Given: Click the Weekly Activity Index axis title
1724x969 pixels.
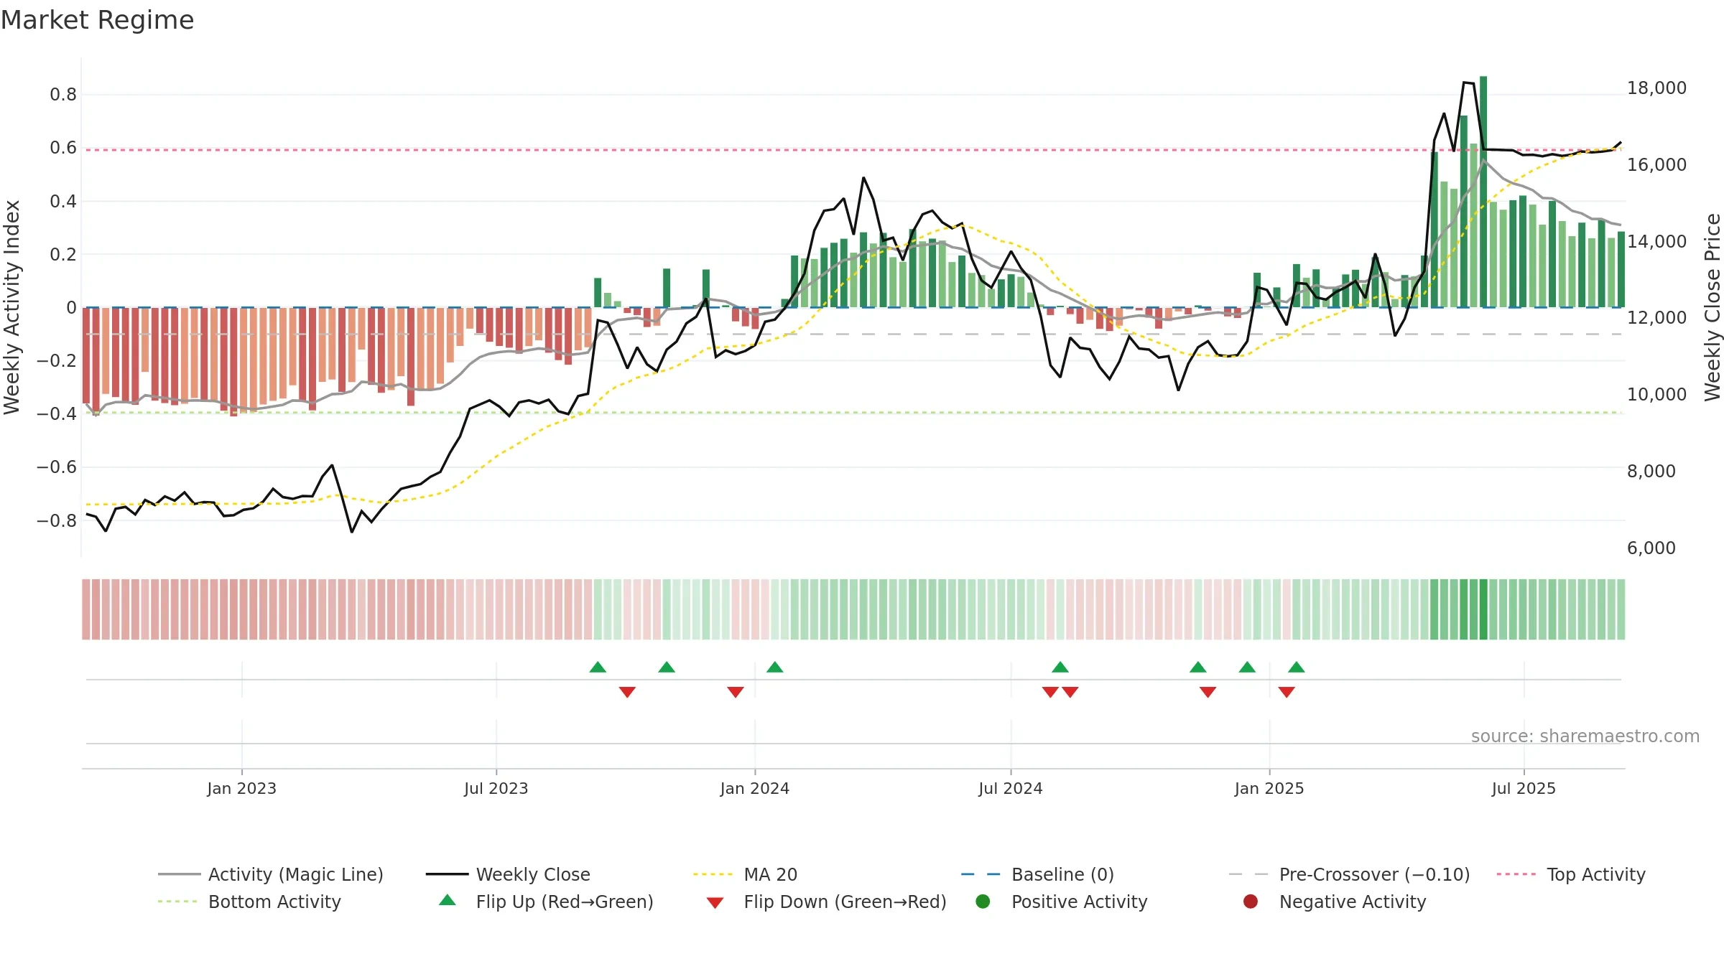Looking at the screenshot, I should (11, 307).
